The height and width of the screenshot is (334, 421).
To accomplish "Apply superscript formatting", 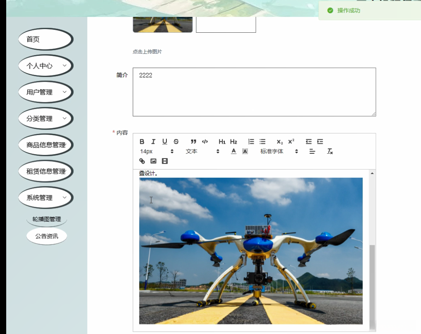I will click(291, 142).
